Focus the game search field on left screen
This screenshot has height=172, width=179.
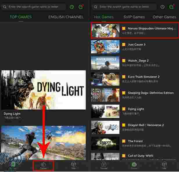click(x=34, y=7)
